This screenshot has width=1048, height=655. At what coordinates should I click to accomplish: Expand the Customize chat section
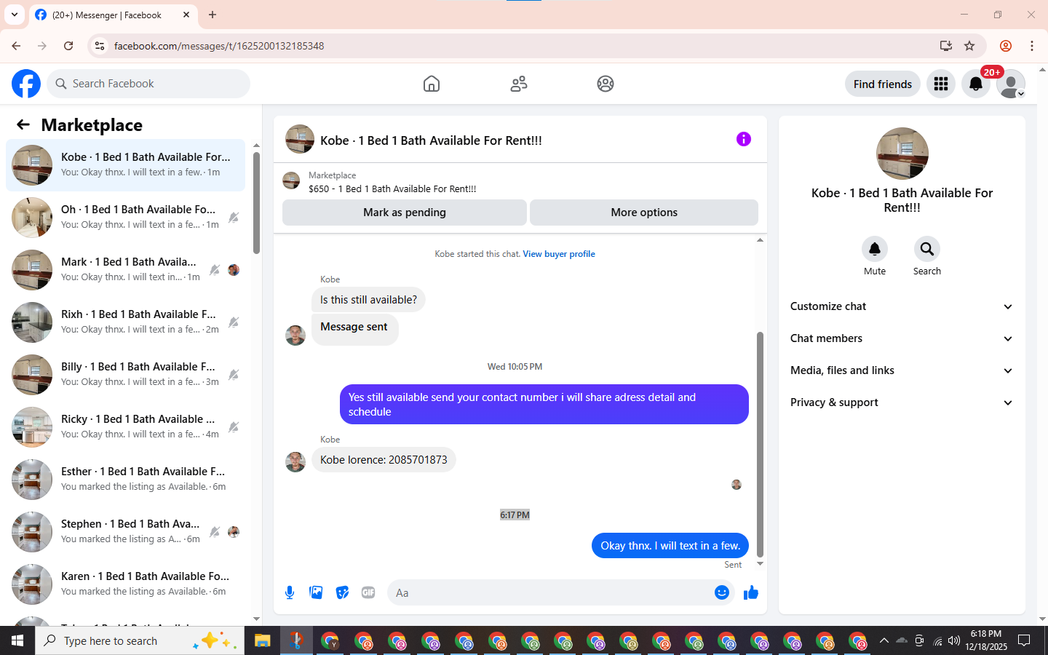pyautogui.click(x=902, y=306)
